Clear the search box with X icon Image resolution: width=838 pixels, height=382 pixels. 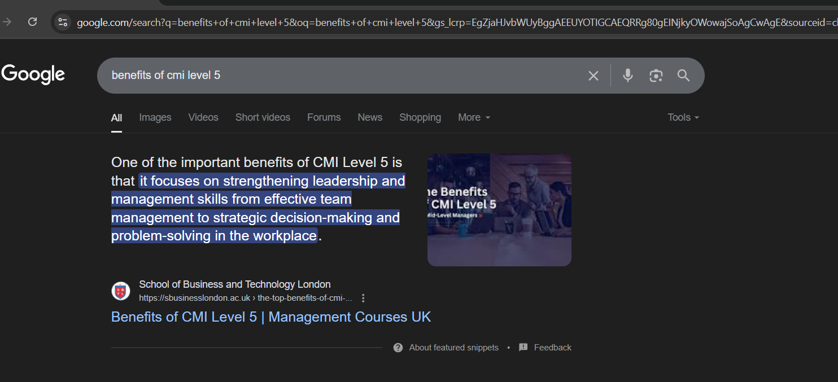click(593, 76)
